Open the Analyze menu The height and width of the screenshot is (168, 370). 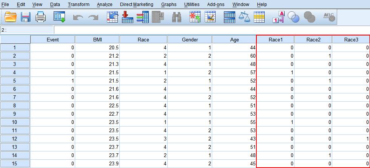pyautogui.click(x=105, y=5)
